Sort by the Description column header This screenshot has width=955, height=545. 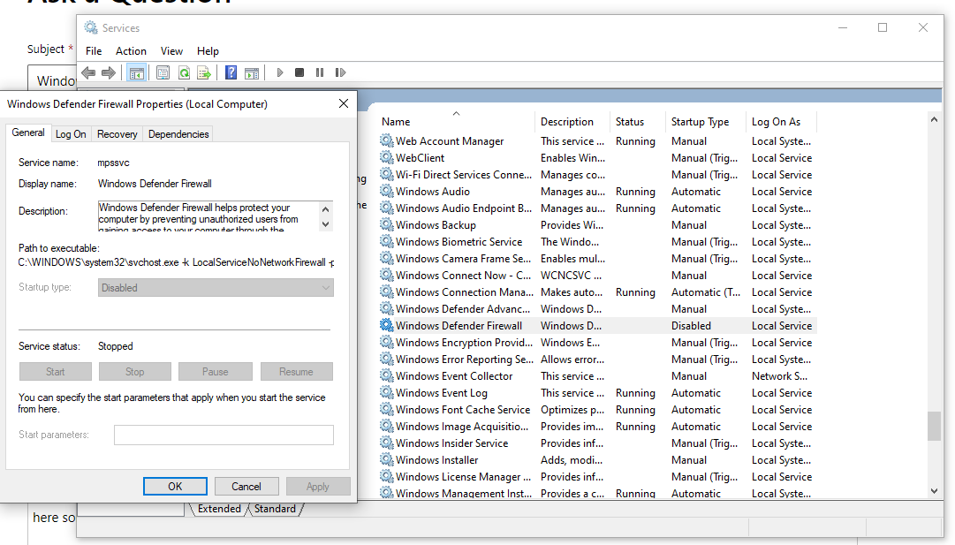[572, 122]
